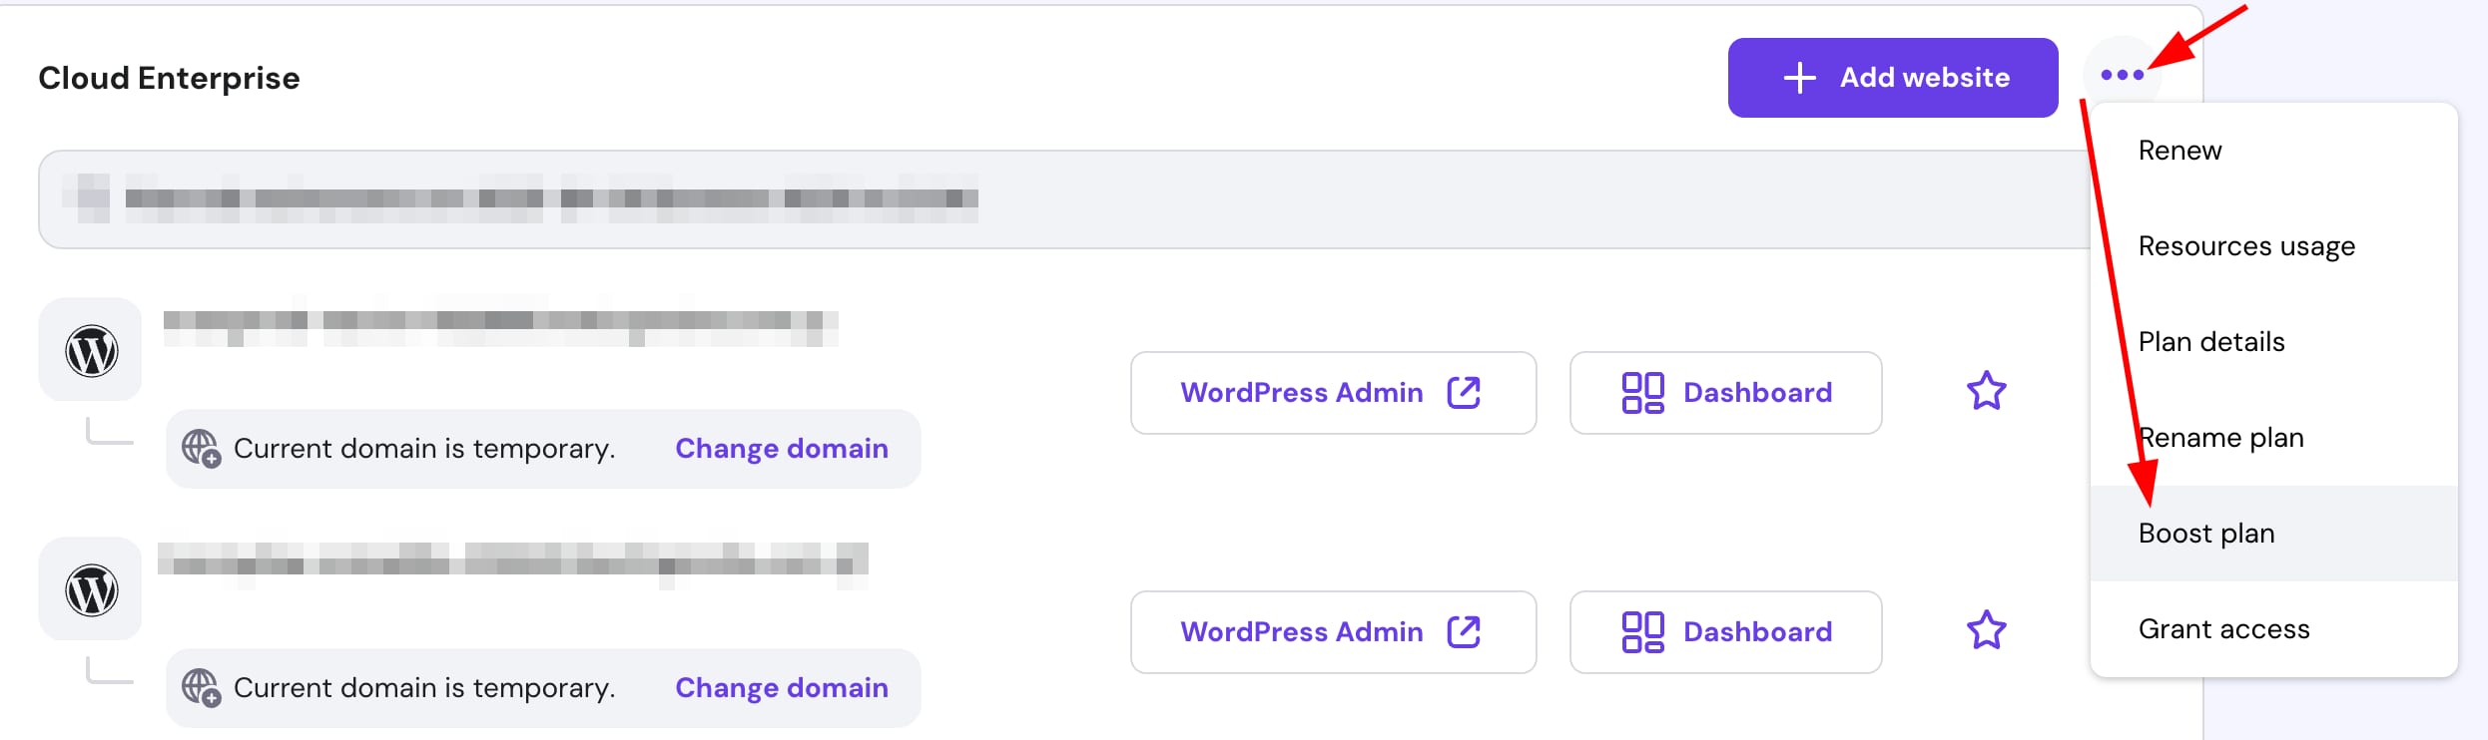Open Dashboard for the first website
The height and width of the screenshot is (740, 2488).
(x=1725, y=393)
